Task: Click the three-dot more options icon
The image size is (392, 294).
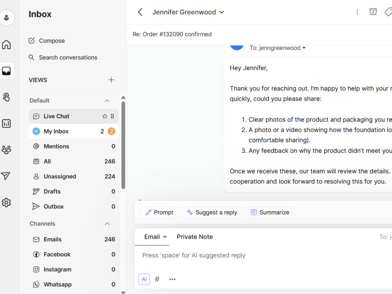Action: pos(357,12)
